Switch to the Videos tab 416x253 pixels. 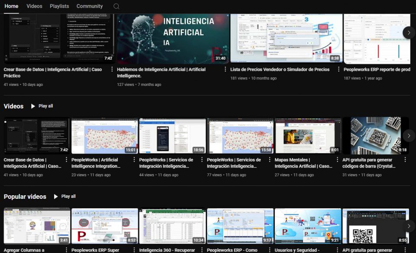click(x=34, y=6)
